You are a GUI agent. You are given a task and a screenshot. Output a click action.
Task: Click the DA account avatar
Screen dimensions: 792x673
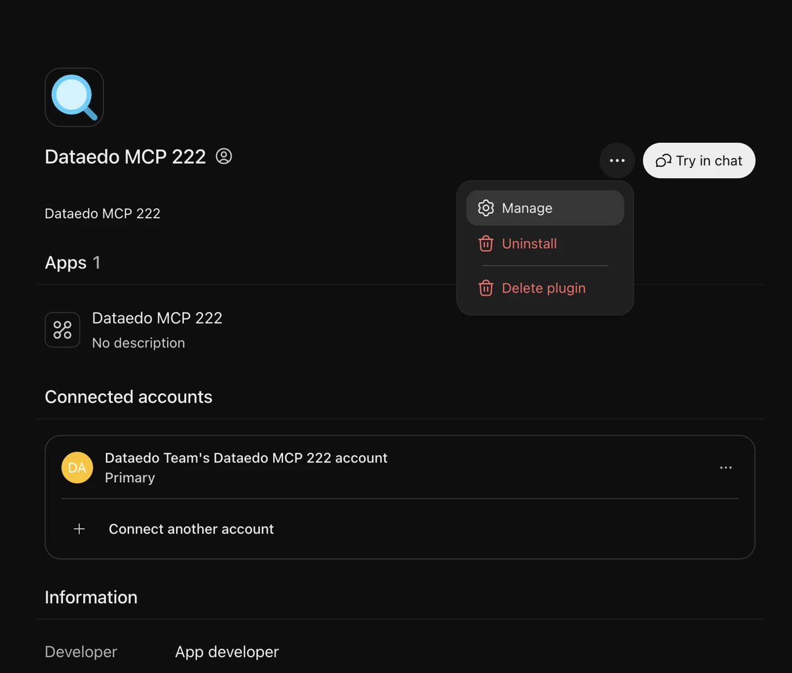pyautogui.click(x=78, y=468)
